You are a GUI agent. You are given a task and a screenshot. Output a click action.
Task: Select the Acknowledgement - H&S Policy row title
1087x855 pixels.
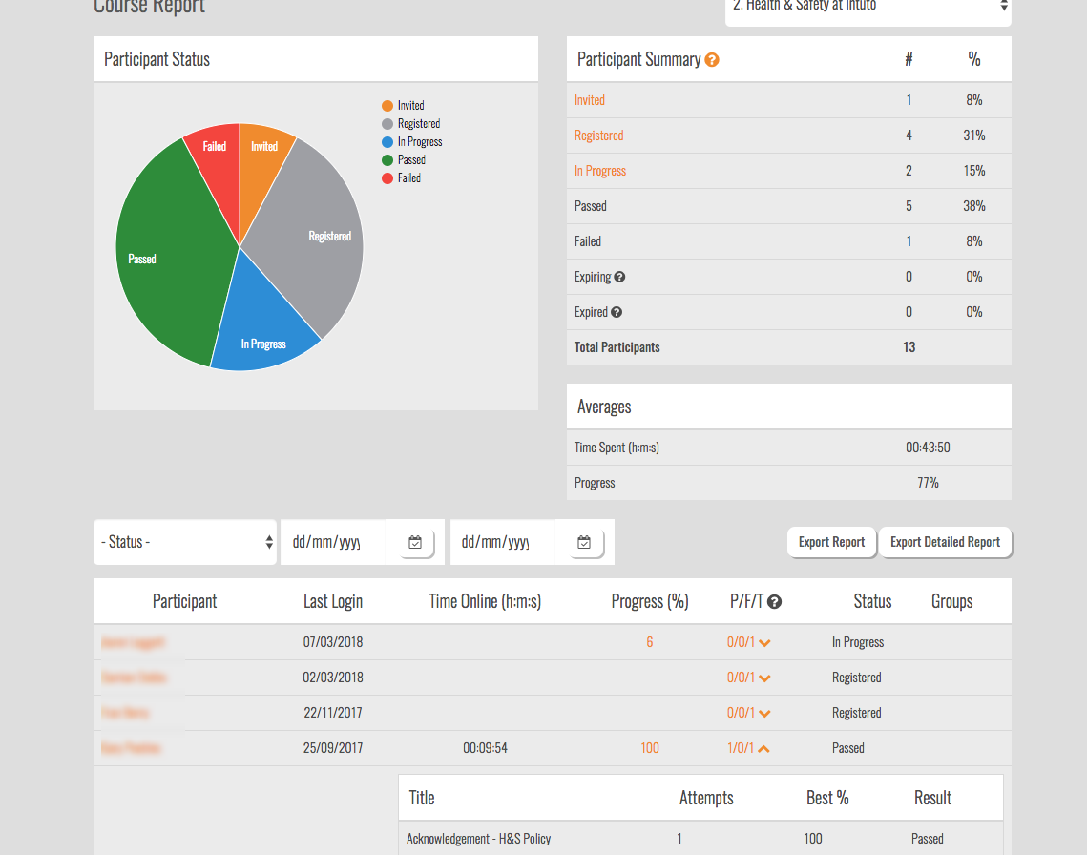[478, 839]
